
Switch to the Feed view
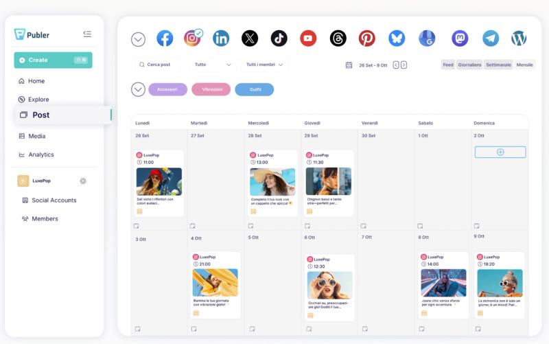[448, 65]
